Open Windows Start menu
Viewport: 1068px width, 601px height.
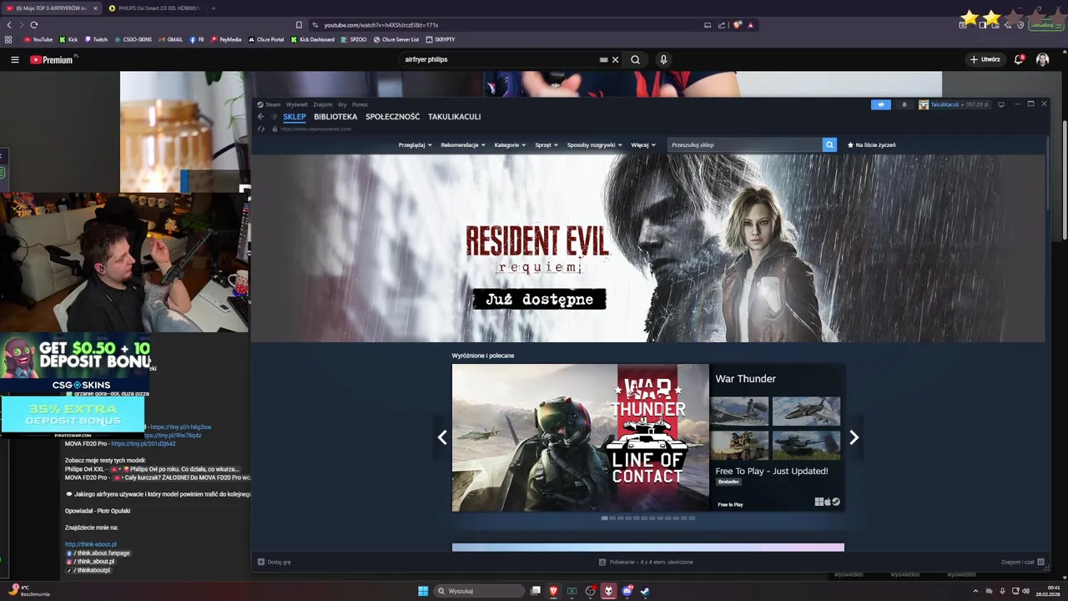pyautogui.click(x=423, y=591)
